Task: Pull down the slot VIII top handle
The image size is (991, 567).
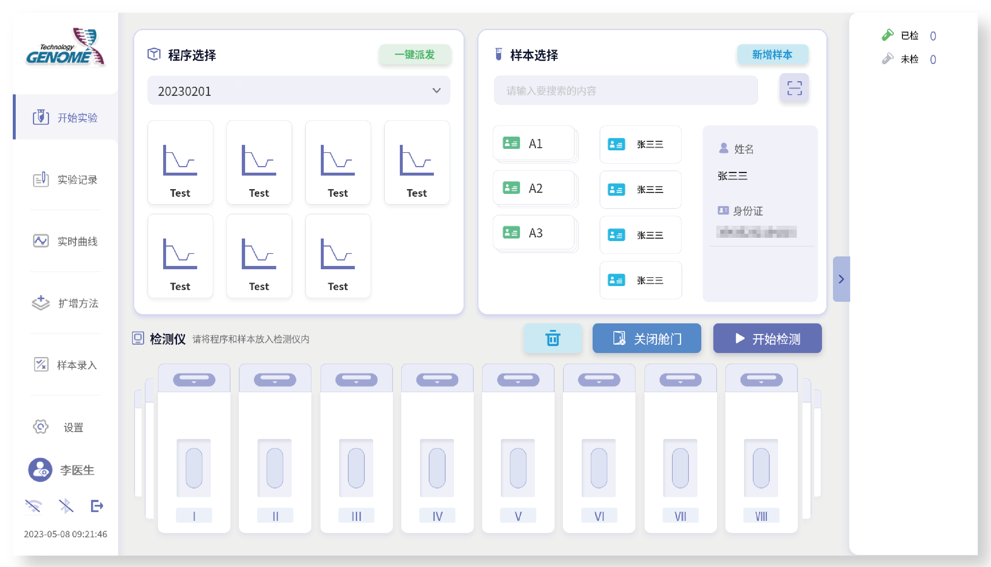Action: (761, 379)
